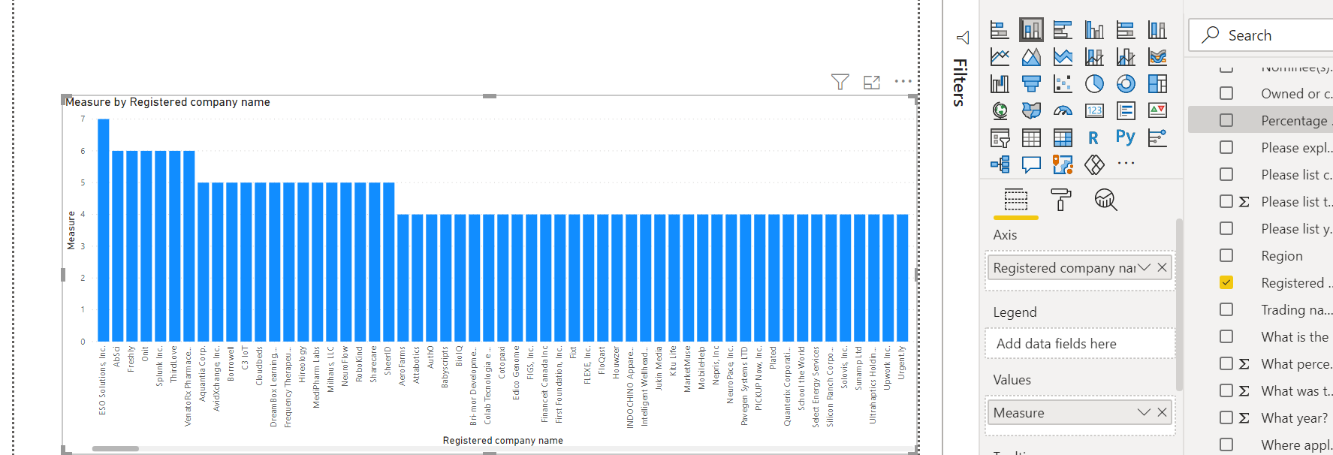1333x455 pixels.
Task: Insert the filled map visual
Action: pyautogui.click(x=1031, y=111)
